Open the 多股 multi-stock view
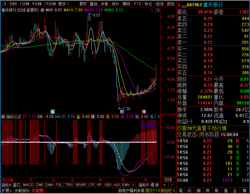 tap(104, 4)
